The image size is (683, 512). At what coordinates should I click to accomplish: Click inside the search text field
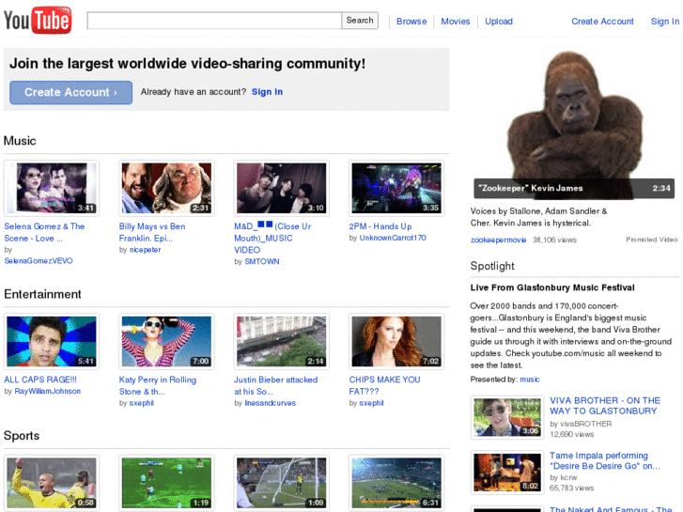213,20
